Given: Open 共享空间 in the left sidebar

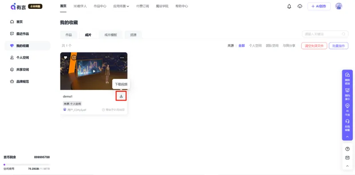Looking at the screenshot, I should click(x=27, y=70).
